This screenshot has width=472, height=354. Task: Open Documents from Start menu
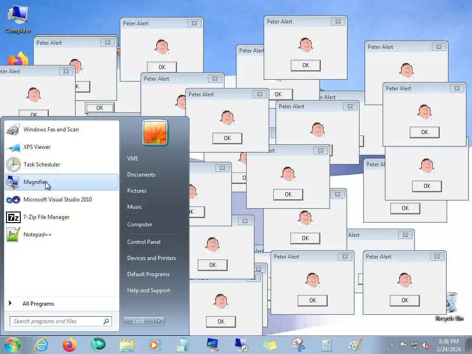coord(141,175)
